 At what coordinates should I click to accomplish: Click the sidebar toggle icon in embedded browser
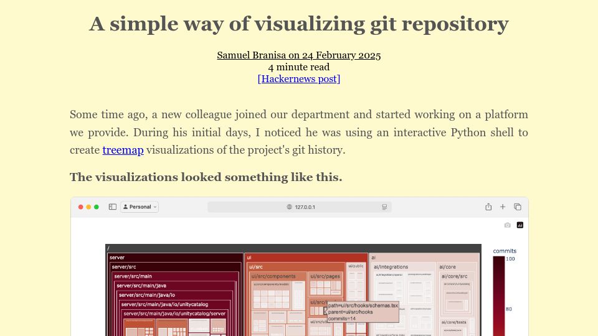113,207
